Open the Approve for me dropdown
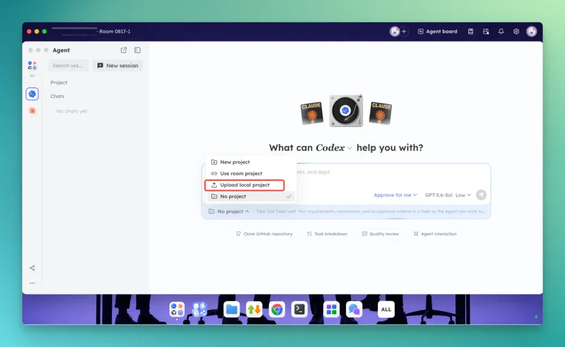 click(x=395, y=195)
